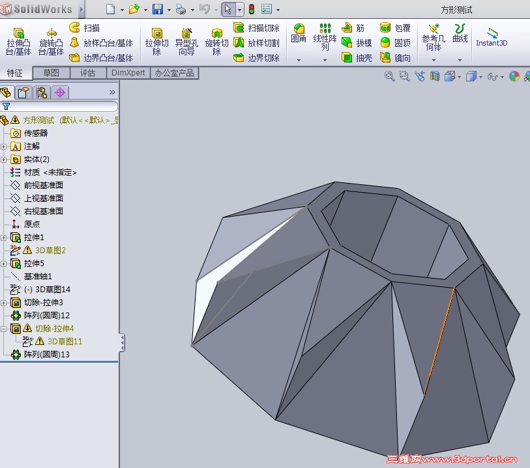Screen dimensions: 530x468
Task: Open the FeatureManager design tree tab
Action: pyautogui.click(x=6, y=92)
